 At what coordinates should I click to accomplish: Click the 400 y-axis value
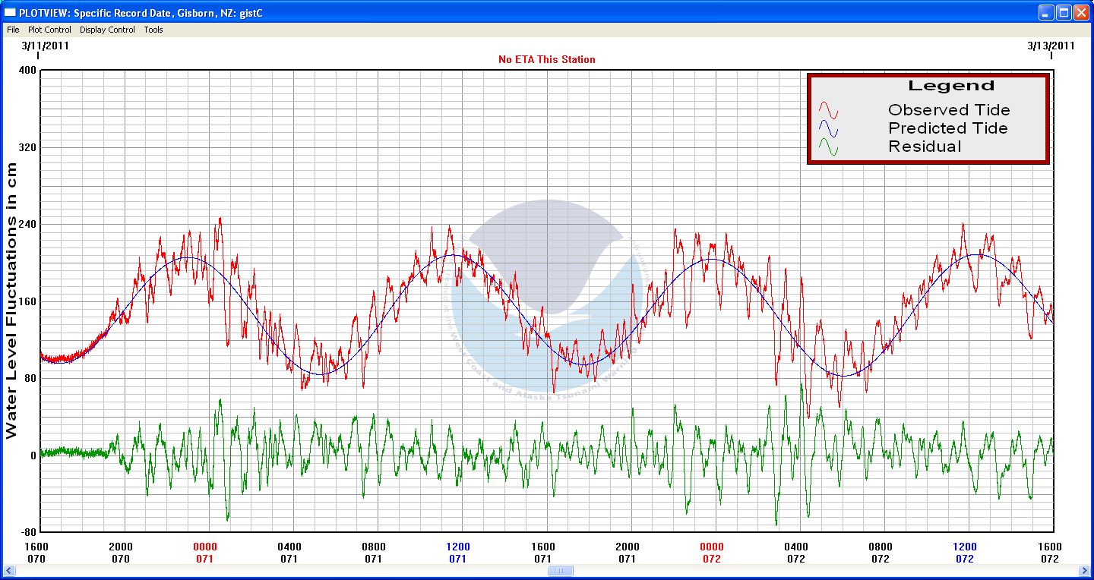pyautogui.click(x=27, y=71)
